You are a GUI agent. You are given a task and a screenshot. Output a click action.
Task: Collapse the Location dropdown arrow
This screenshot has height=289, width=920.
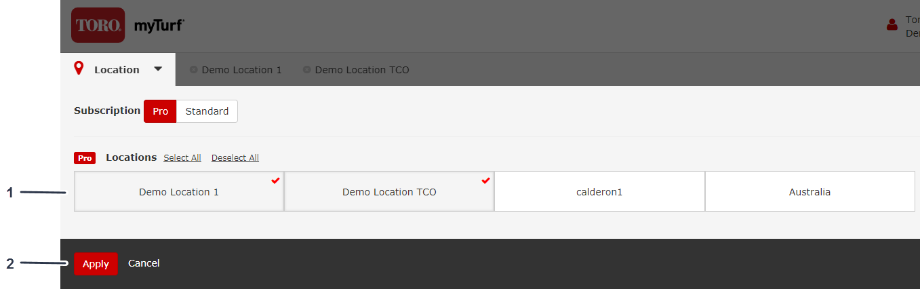coord(158,69)
